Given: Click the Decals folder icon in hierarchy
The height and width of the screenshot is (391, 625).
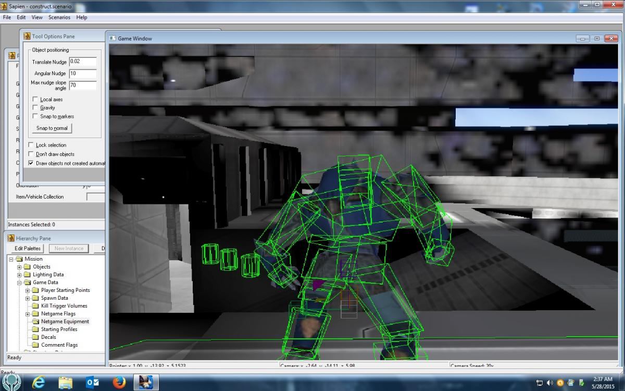Looking at the screenshot, I should 35,337.
